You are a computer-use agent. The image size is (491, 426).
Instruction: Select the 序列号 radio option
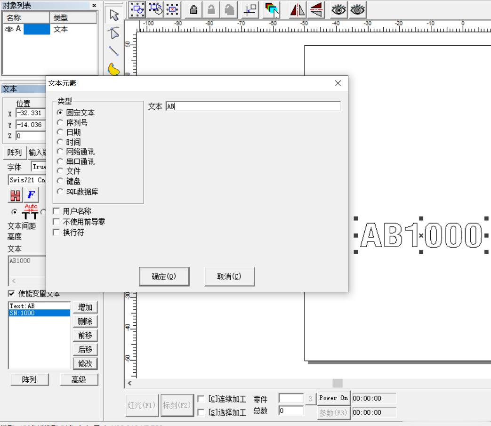pyautogui.click(x=60, y=122)
